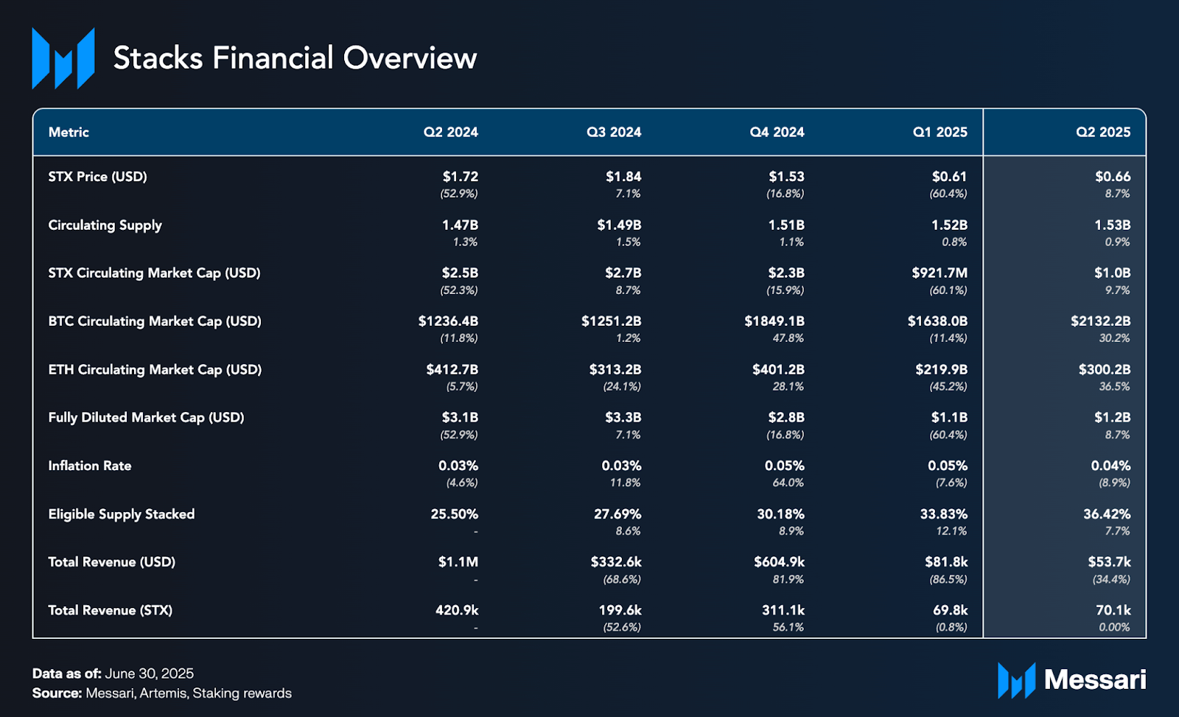Click the 'Q1 2025' column header
Screen dimensions: 1179x717
coord(940,132)
